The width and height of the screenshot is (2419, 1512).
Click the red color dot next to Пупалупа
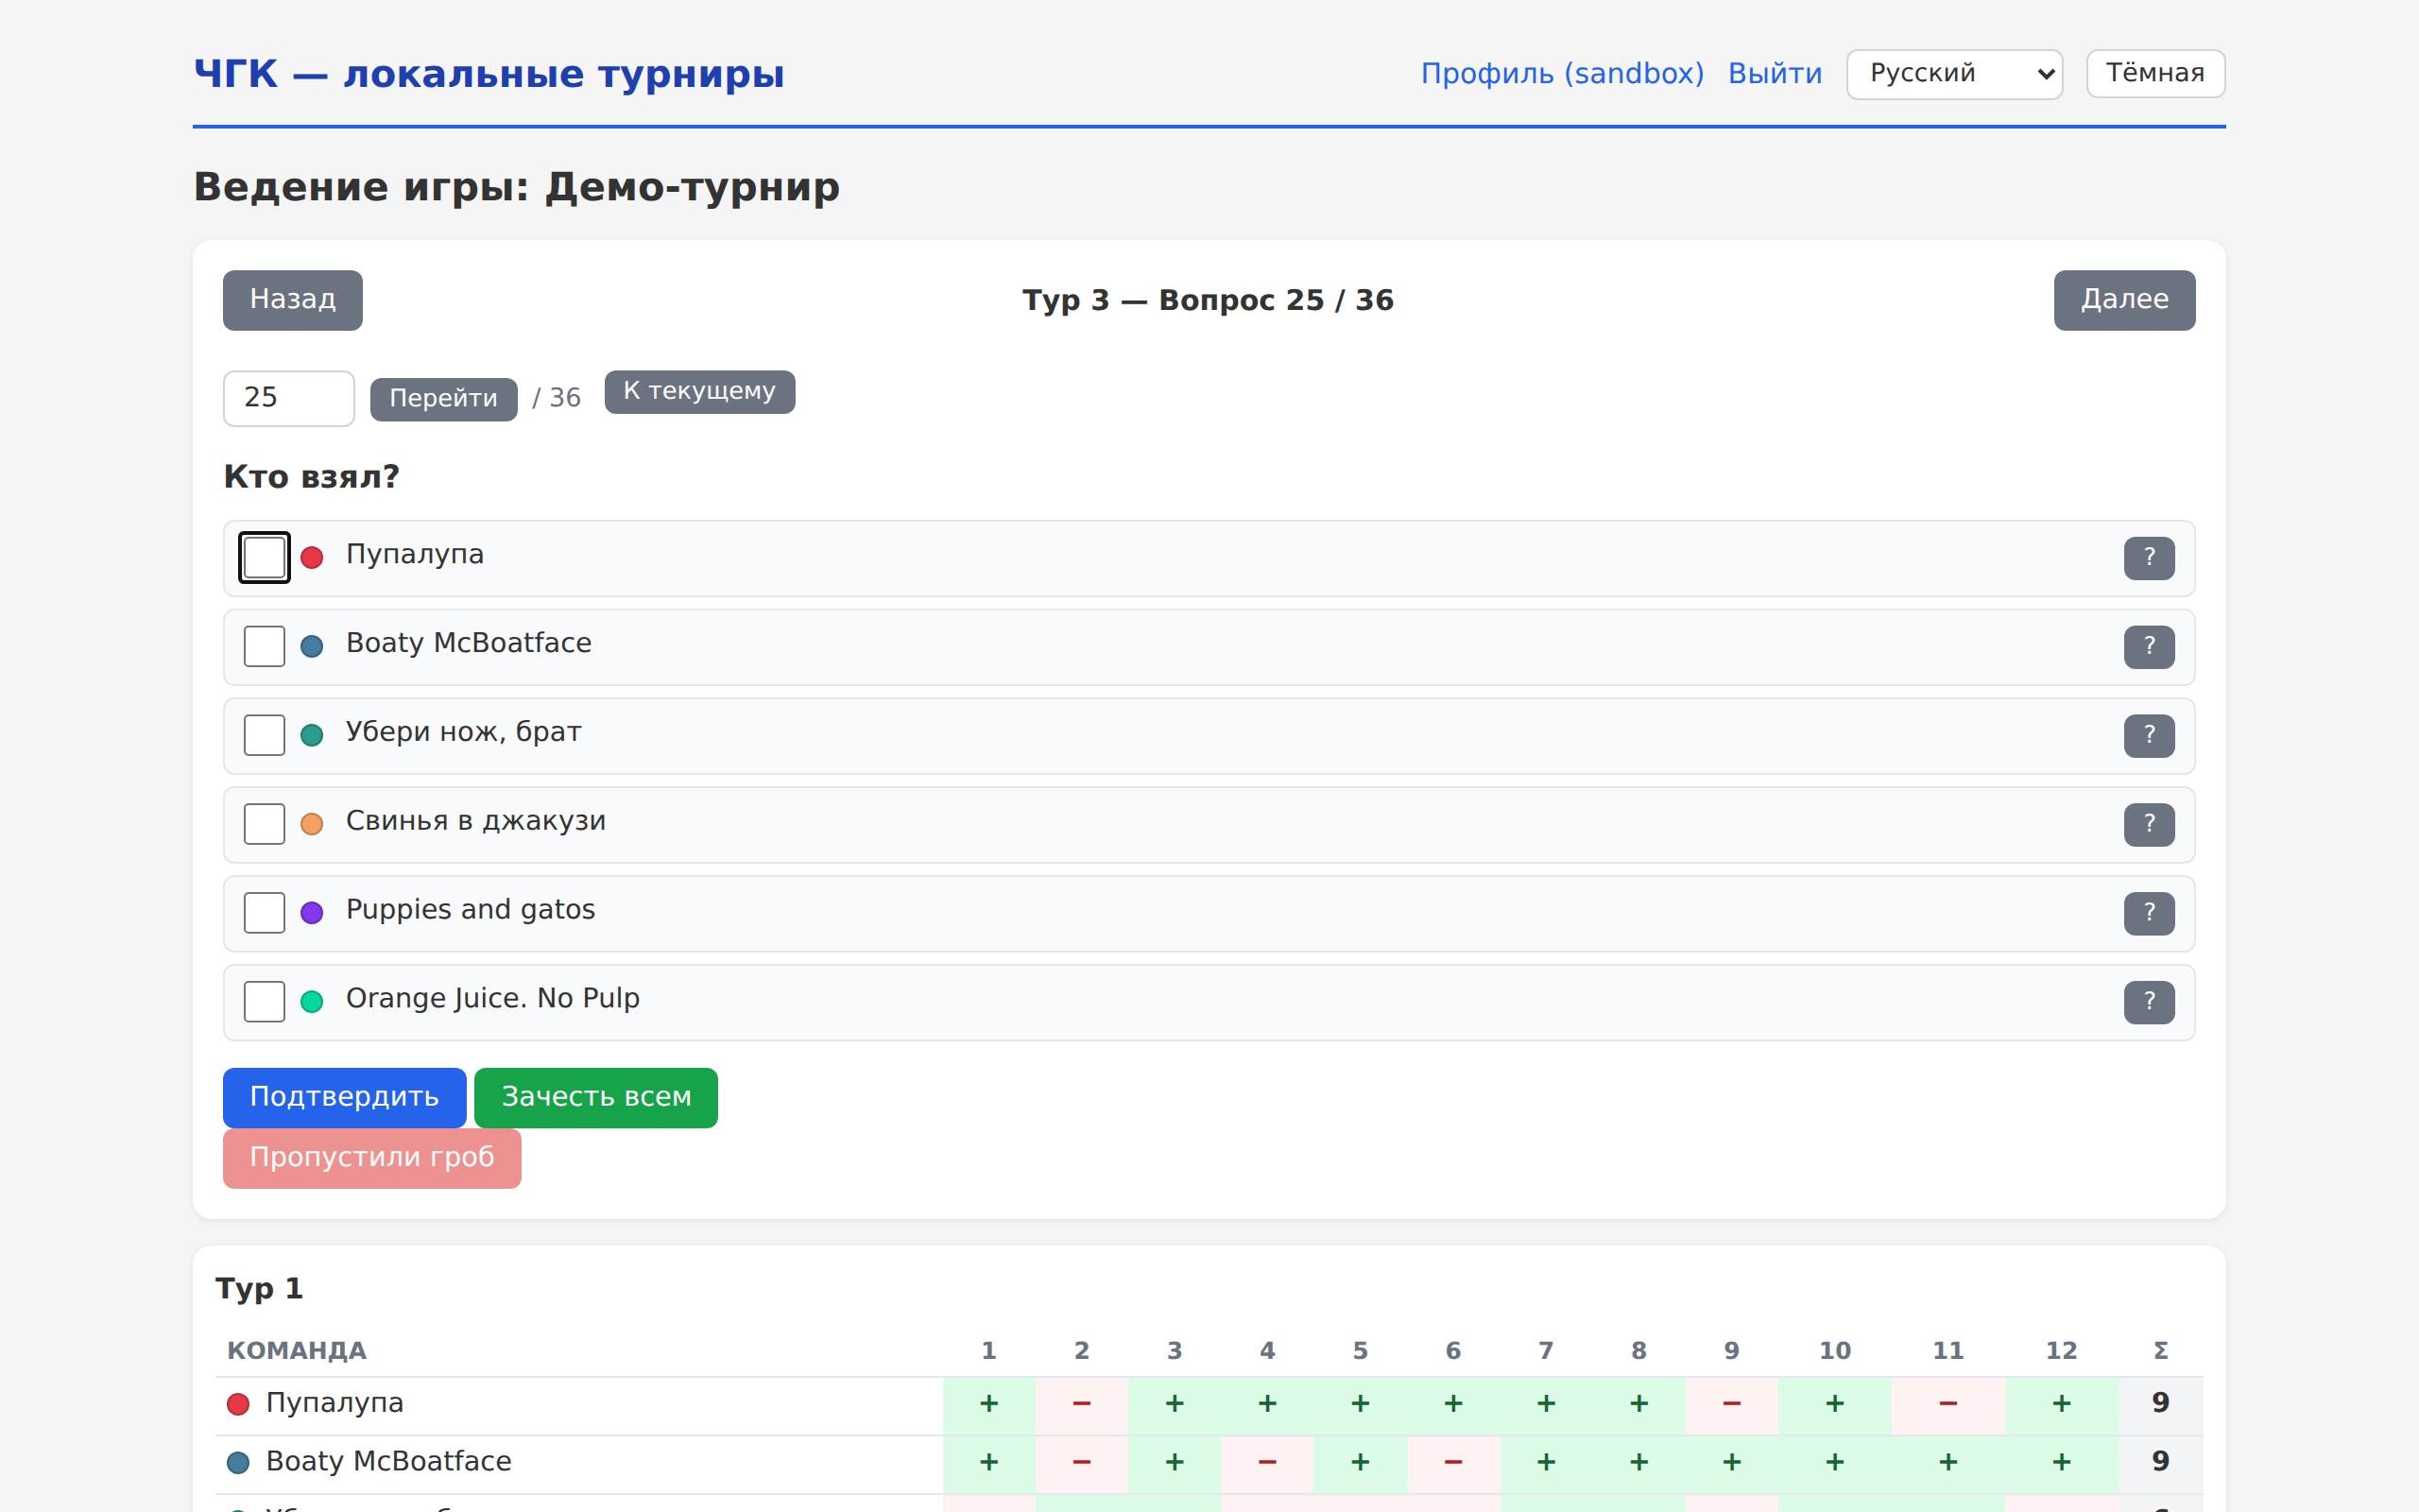312,558
